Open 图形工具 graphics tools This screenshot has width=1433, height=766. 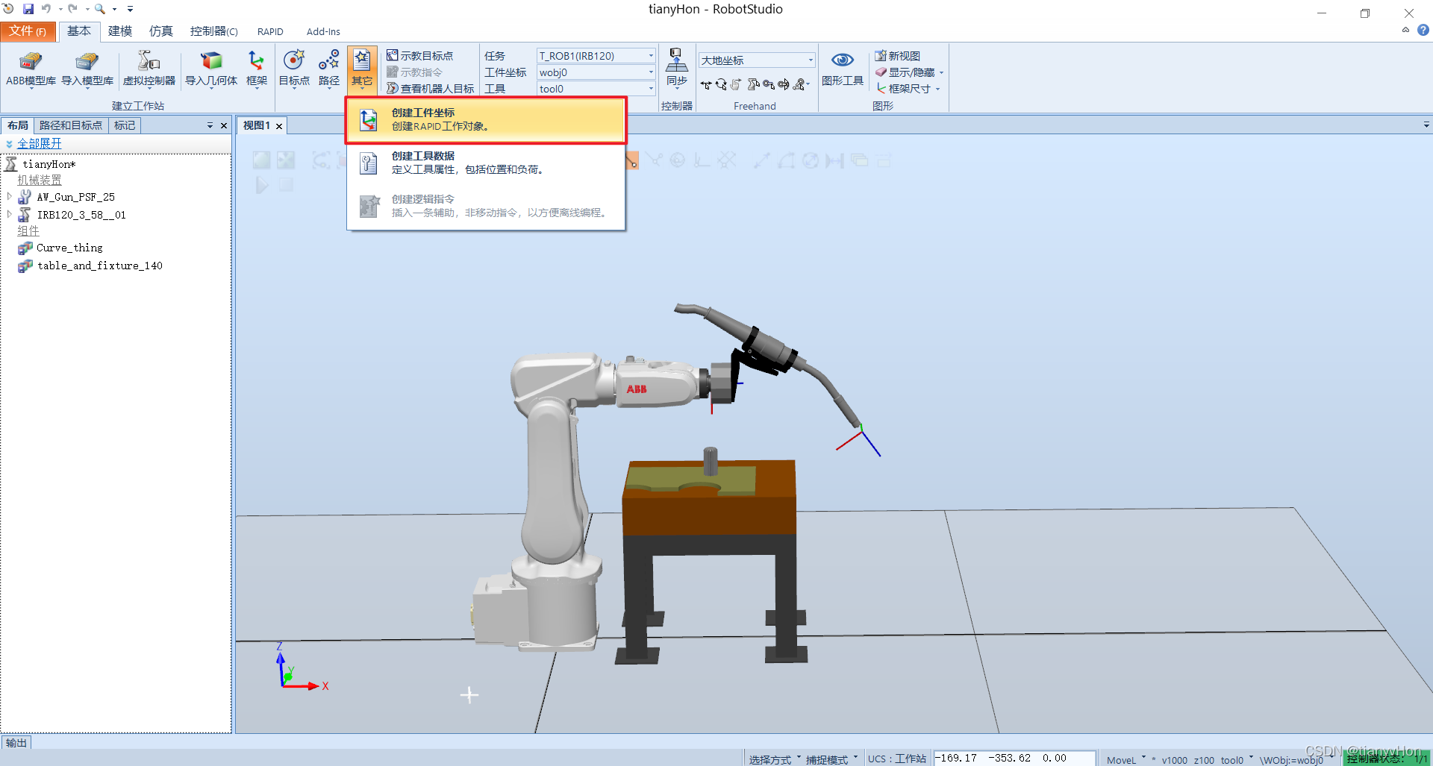(x=843, y=69)
